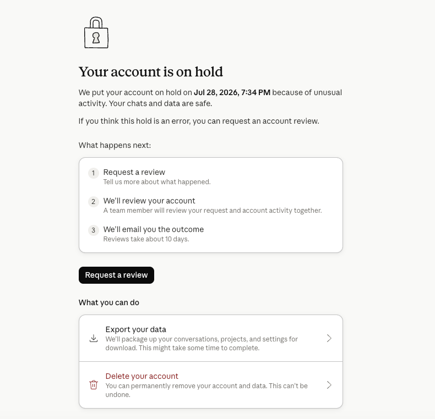The width and height of the screenshot is (435, 419).
Task: Click the step 3 number badge
Action: click(x=94, y=230)
